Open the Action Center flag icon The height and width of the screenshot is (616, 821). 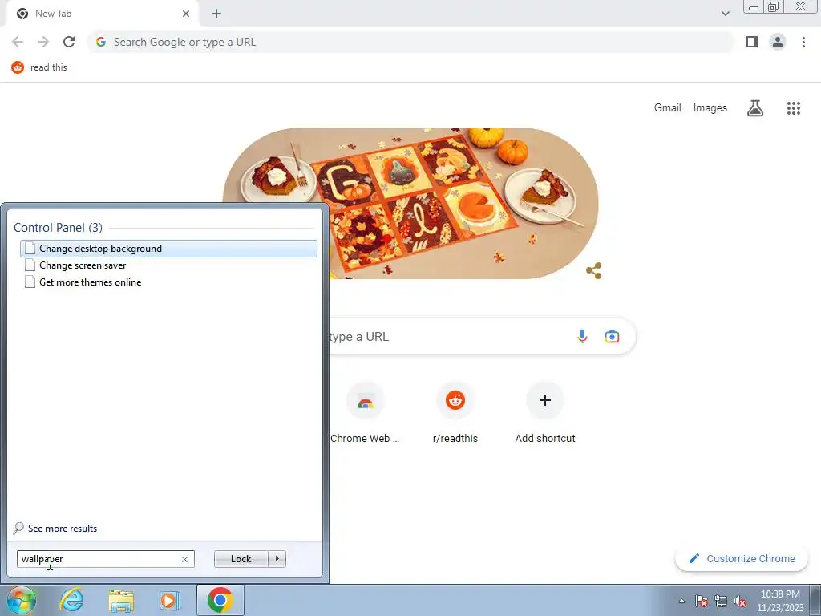(701, 601)
